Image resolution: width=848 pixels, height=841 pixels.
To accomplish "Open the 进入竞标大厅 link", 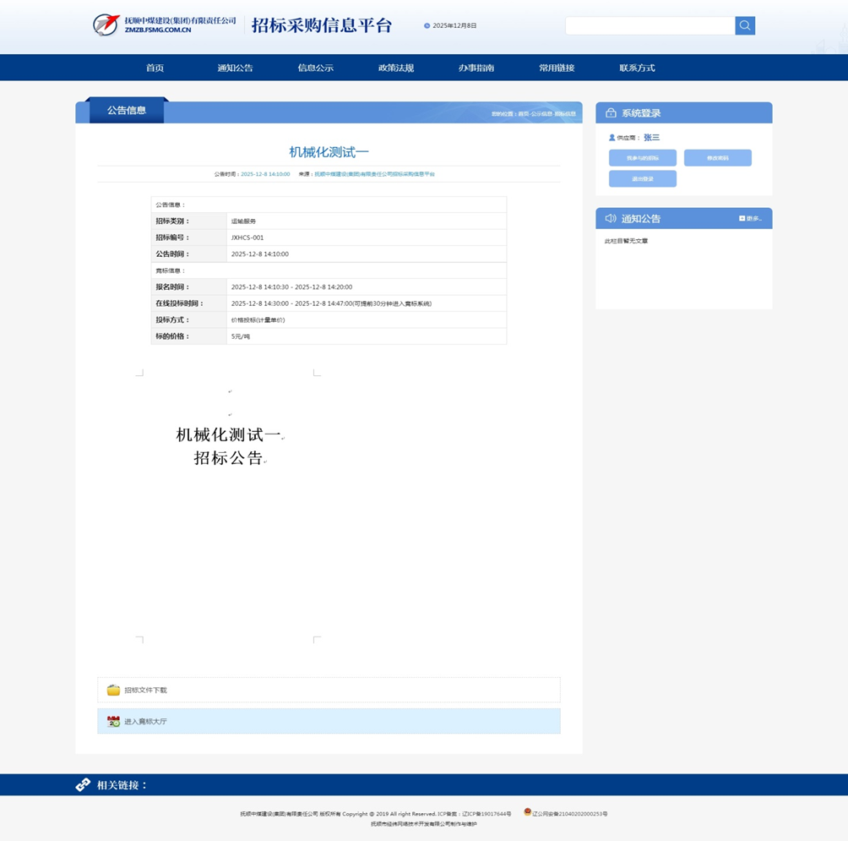I will tap(145, 721).
